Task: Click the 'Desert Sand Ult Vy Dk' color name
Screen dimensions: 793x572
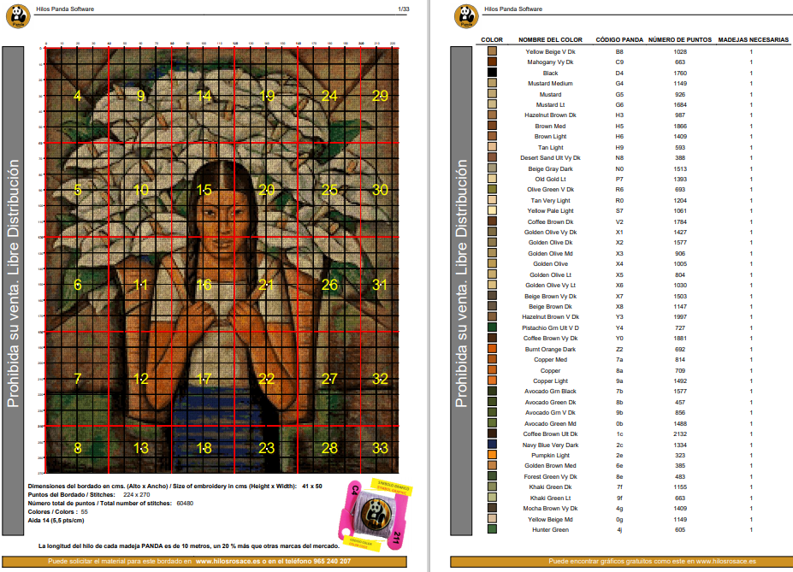Action: tap(550, 157)
